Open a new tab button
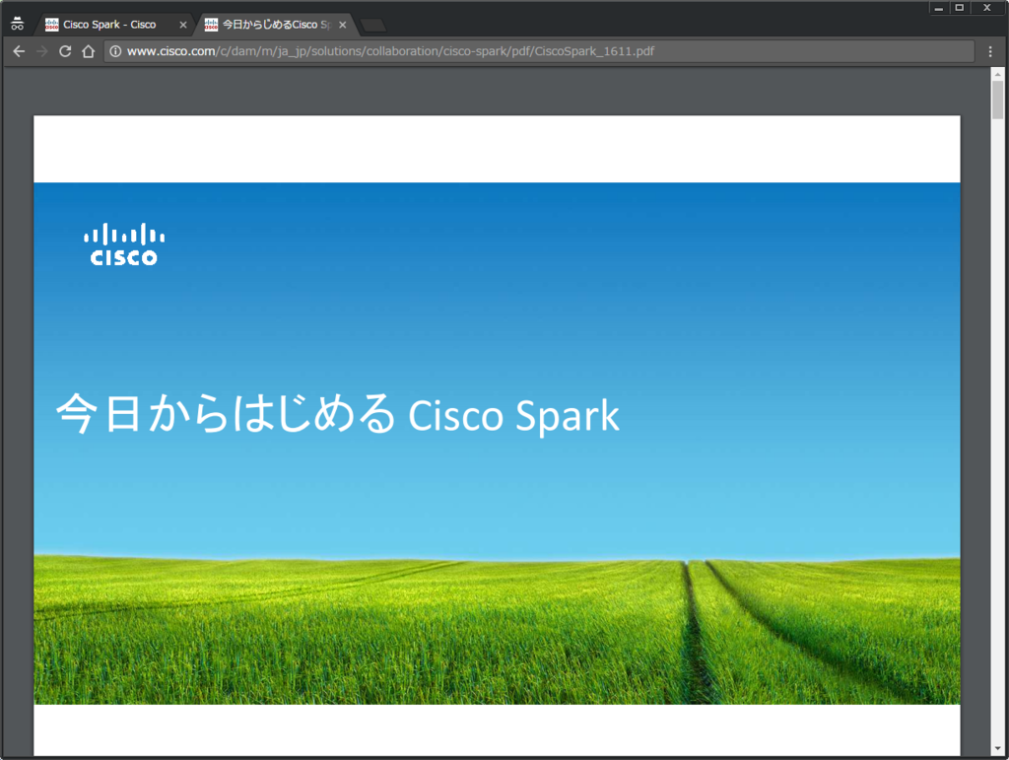This screenshot has height=760, width=1009. coord(373,25)
